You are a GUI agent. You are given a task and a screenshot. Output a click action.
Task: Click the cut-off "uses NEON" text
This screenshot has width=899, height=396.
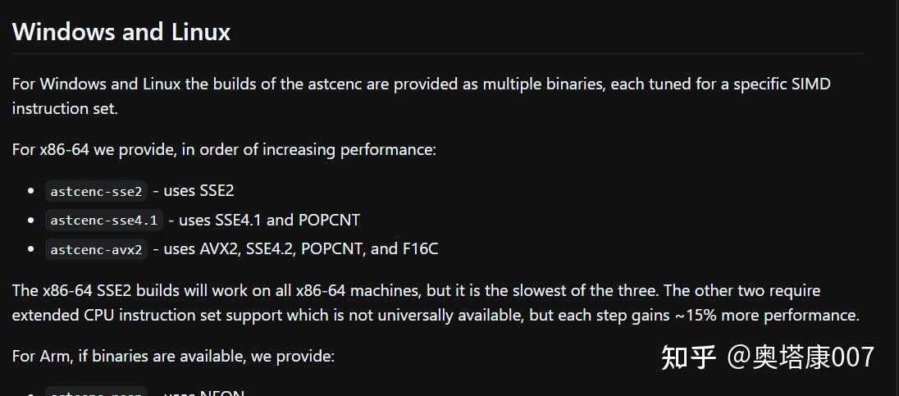coord(203,393)
